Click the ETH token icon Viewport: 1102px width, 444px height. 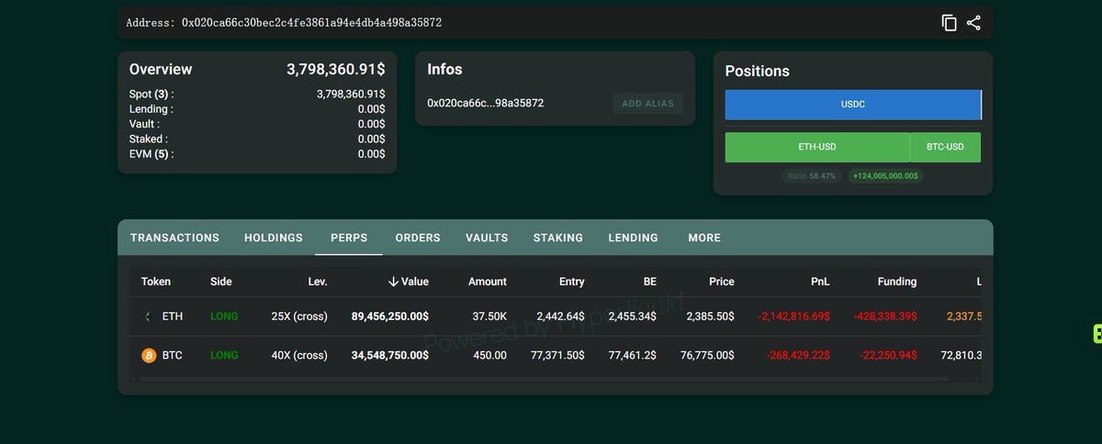coord(149,316)
